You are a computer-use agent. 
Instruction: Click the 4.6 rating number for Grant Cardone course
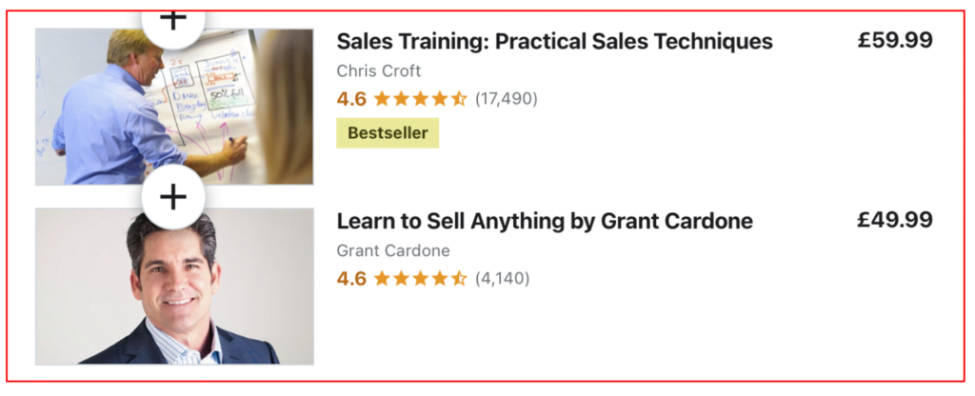click(x=351, y=278)
